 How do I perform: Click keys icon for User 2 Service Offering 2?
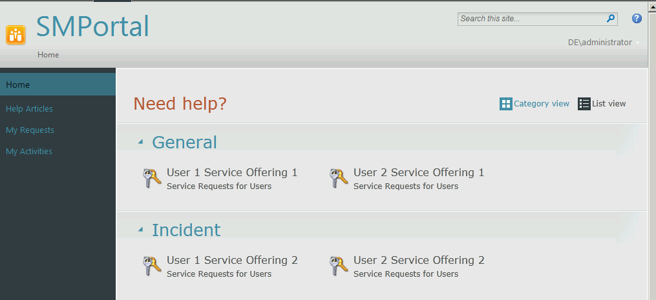click(x=339, y=266)
